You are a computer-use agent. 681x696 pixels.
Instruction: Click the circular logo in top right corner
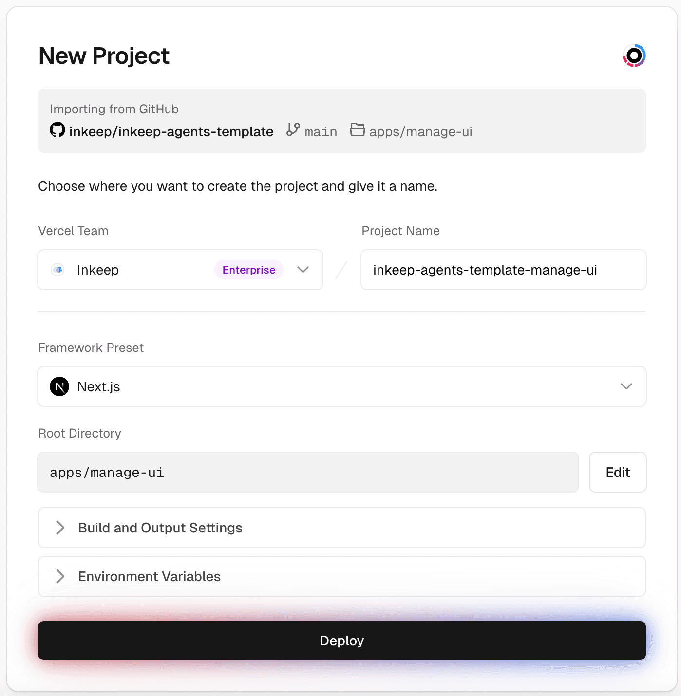(x=634, y=55)
